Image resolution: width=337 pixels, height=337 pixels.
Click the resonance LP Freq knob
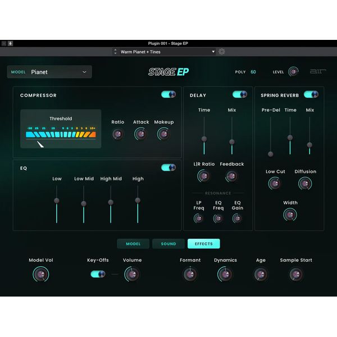(x=199, y=218)
